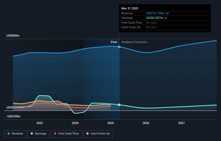Viewport: 221px width, 141px height.
Task: Click the Revenue row label in tooltip
Action: pyautogui.click(x=127, y=13)
